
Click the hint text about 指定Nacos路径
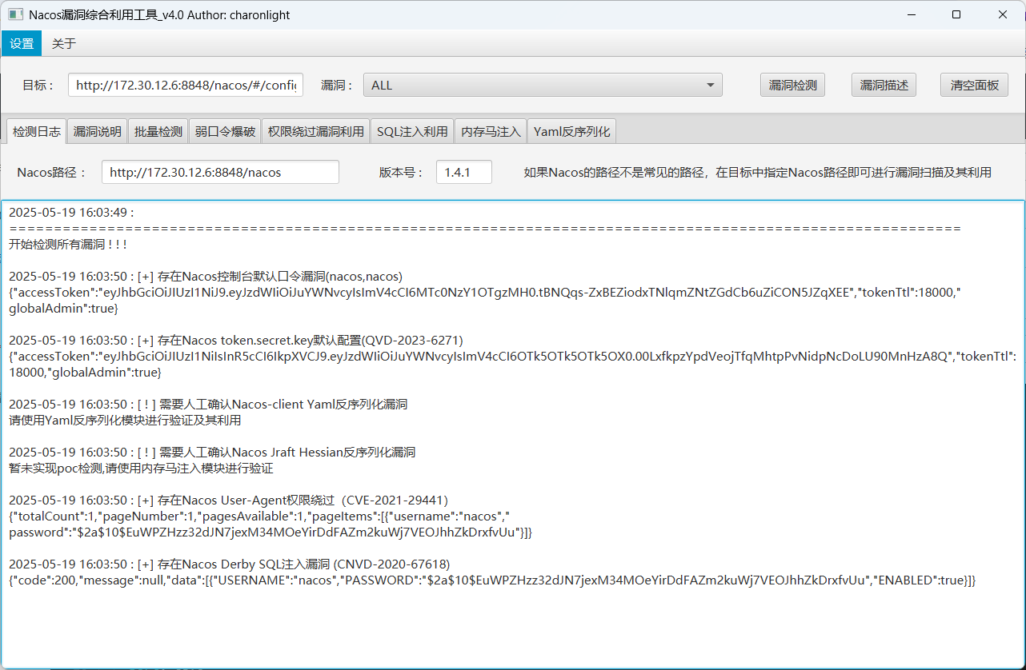click(758, 172)
